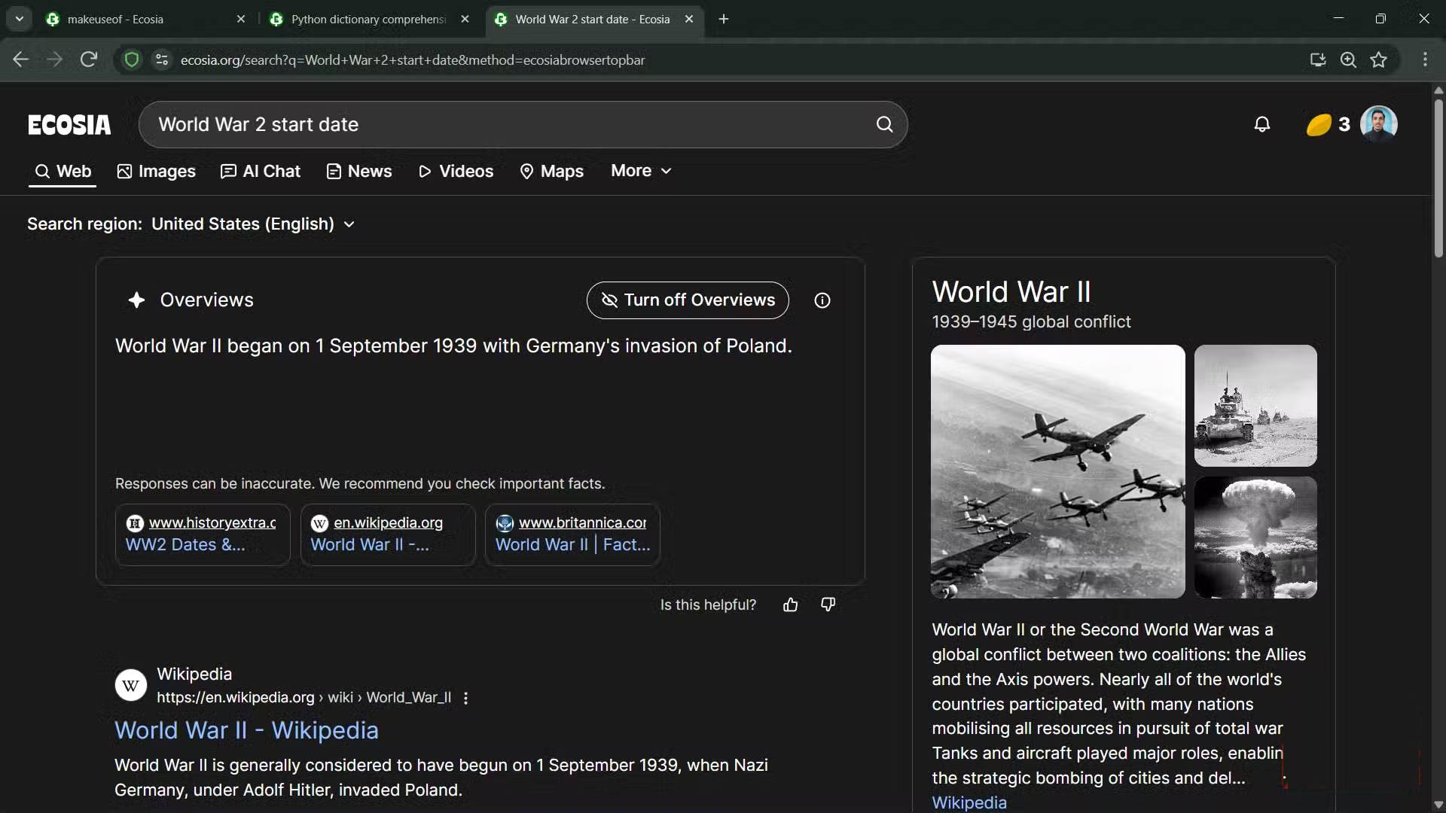The image size is (1446, 813).
Task: Open the World War II - Wikipedia result
Action: point(246,730)
